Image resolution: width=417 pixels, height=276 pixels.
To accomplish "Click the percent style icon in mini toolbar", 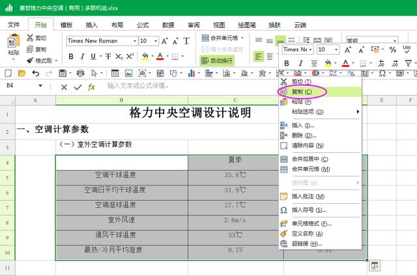I will (393, 49).
